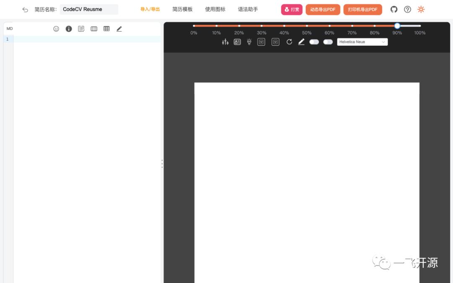Open the second boxed chevron dropdown

[275, 42]
